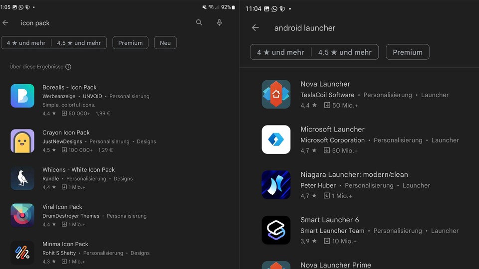Filter icon packs by 4 ★ und mehr
The image size is (479, 269).
26,43
